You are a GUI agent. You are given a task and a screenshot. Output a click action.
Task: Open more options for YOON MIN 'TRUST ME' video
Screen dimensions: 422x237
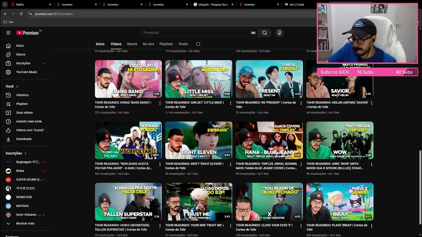click(230, 226)
